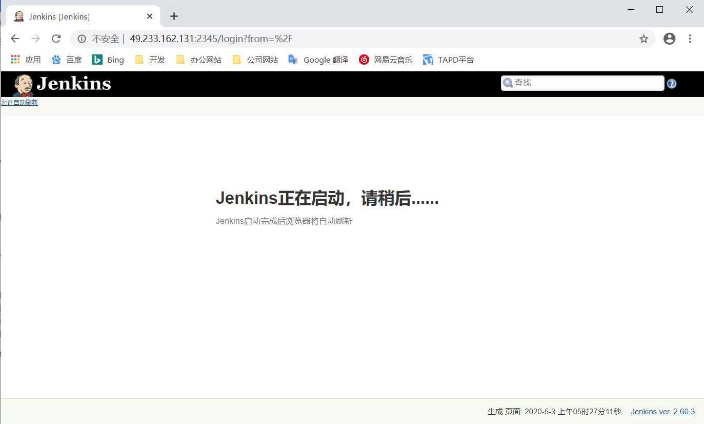Open a new tab with plus button
The height and width of the screenshot is (424, 704).
(x=174, y=16)
